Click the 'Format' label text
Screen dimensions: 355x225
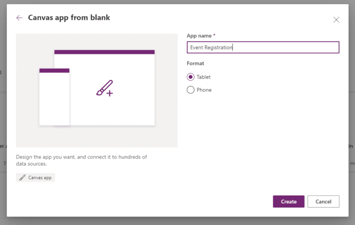[x=195, y=64]
